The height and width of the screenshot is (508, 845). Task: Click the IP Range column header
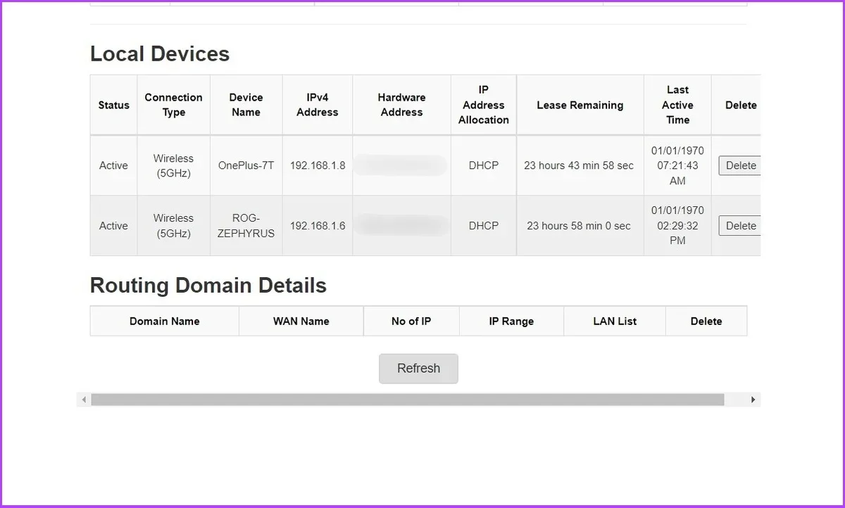click(x=511, y=322)
